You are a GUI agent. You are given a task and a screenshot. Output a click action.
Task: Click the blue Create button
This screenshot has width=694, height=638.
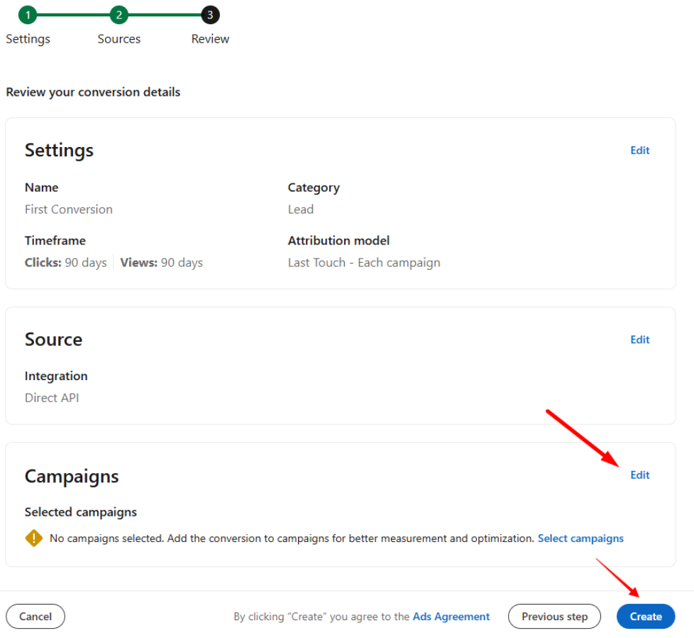point(646,616)
